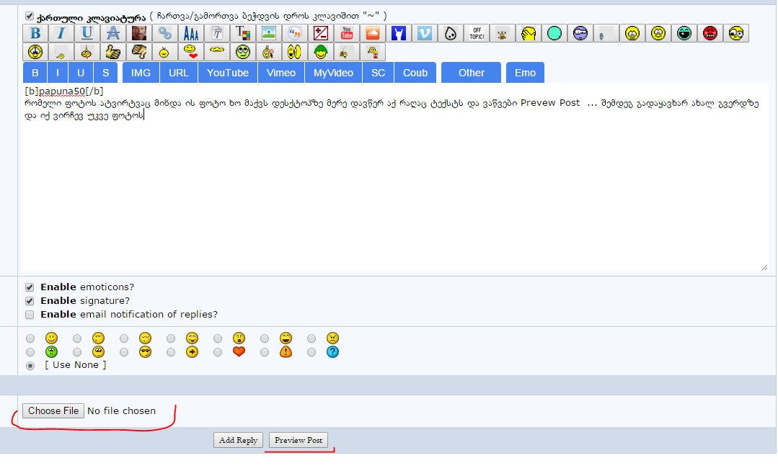Click the Add Reply button
The width and height of the screenshot is (778, 476).
[238, 440]
